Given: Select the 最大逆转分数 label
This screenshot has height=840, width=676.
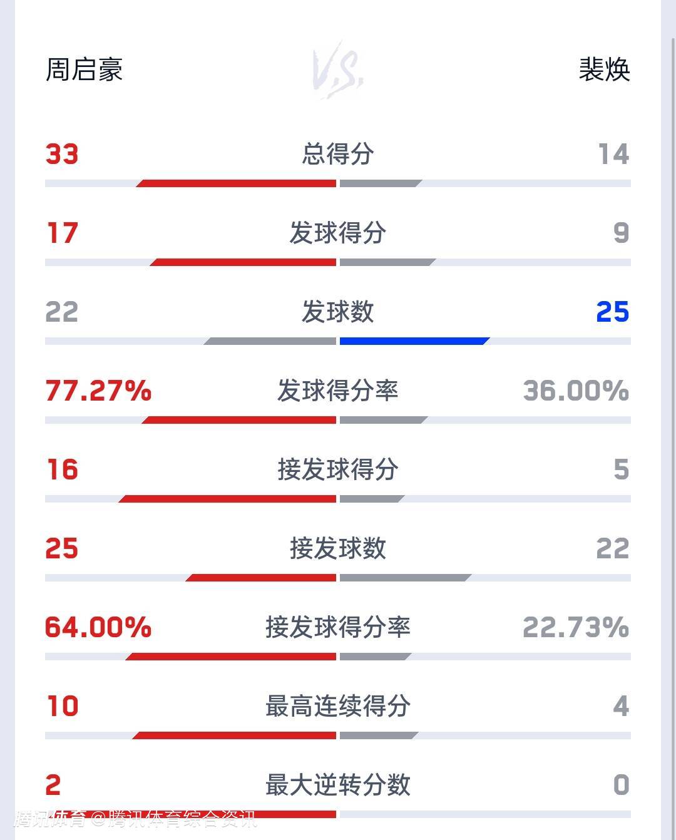Looking at the screenshot, I should [338, 785].
